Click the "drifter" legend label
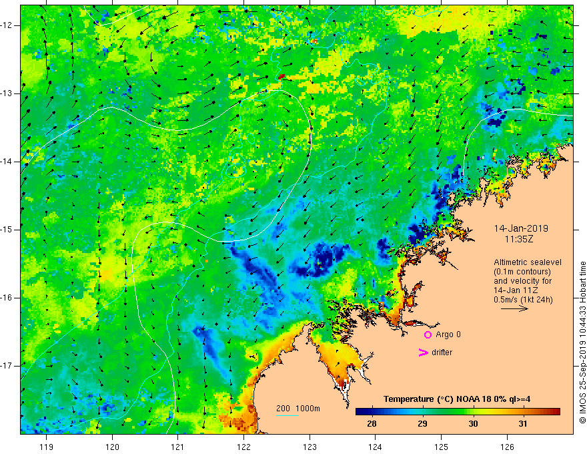Image resolution: width=587 pixels, height=454 pixels. coord(442,353)
